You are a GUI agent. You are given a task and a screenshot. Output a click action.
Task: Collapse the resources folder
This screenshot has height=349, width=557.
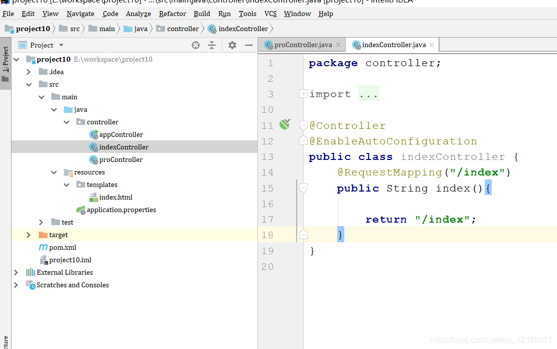point(54,172)
